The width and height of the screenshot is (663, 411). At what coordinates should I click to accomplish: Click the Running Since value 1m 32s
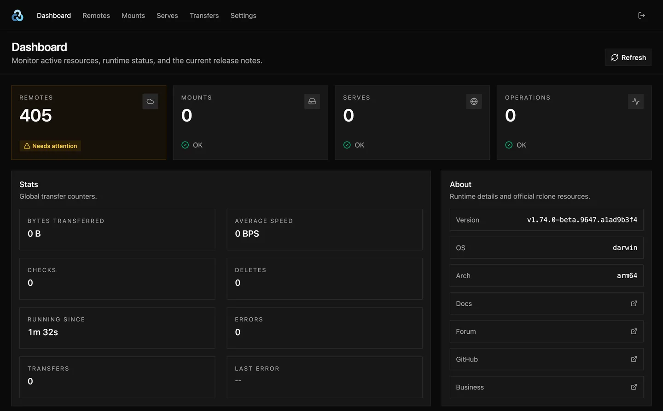(x=43, y=332)
